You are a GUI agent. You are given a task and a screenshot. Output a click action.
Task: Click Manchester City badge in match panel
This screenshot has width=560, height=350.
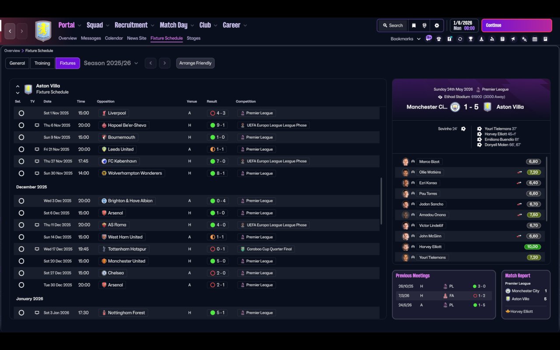455,107
